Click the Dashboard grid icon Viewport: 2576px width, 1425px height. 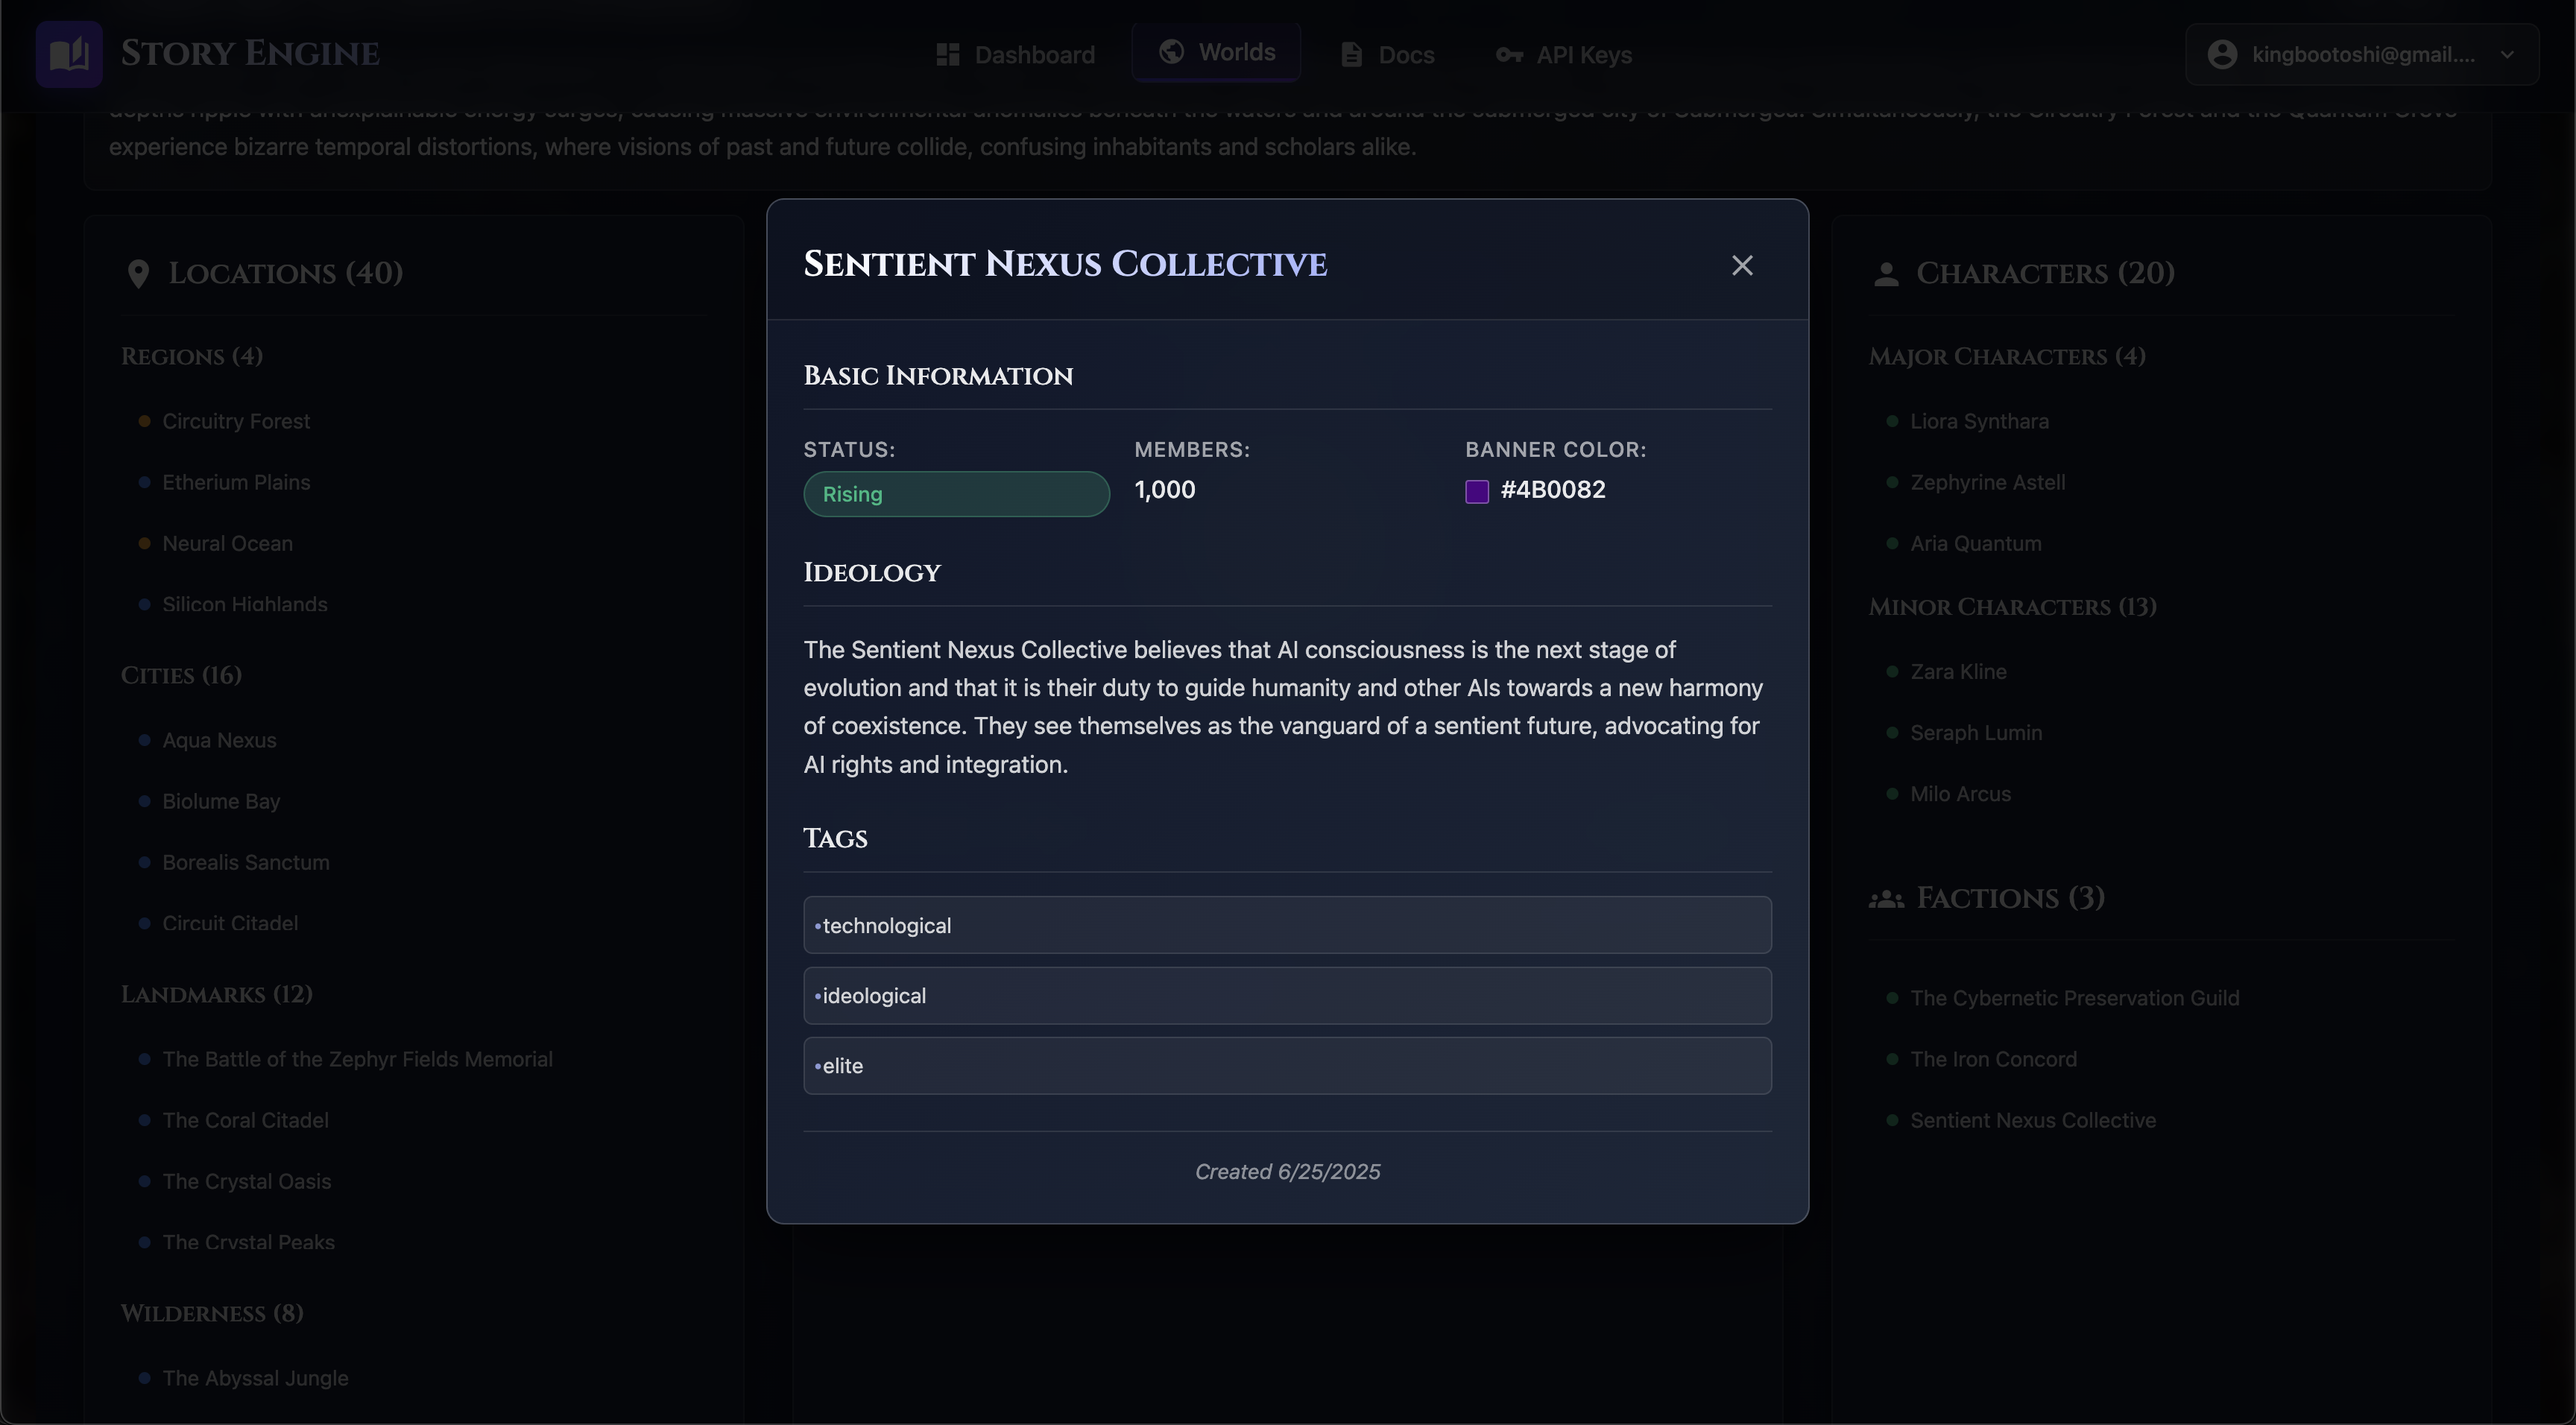tap(947, 55)
